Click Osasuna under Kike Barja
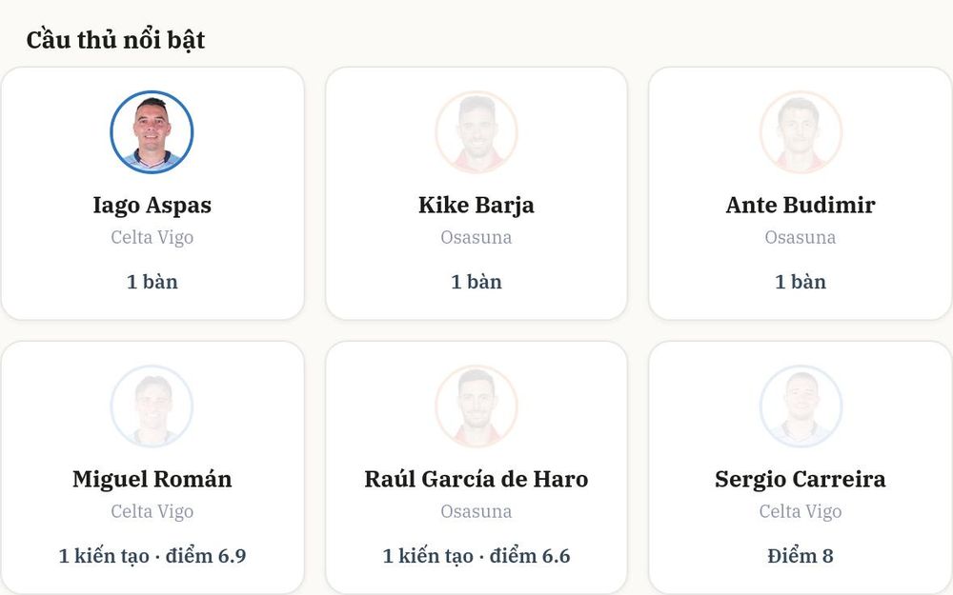Viewport: 953px width, 595px height. click(x=476, y=237)
